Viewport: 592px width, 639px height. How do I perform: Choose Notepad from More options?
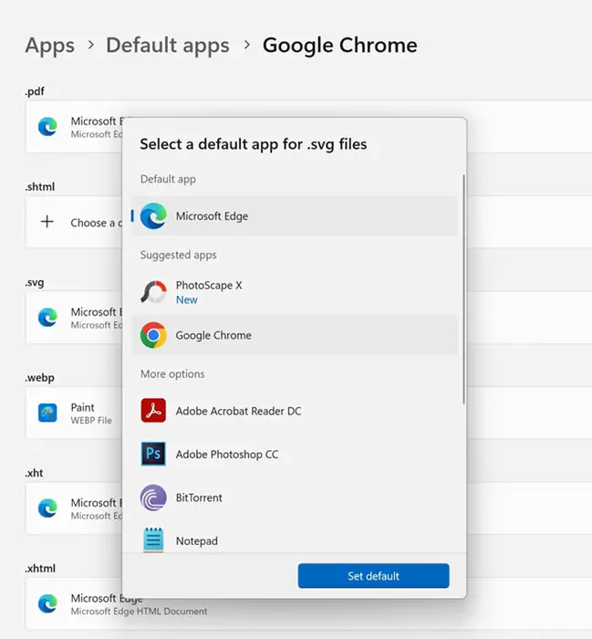coord(295,540)
